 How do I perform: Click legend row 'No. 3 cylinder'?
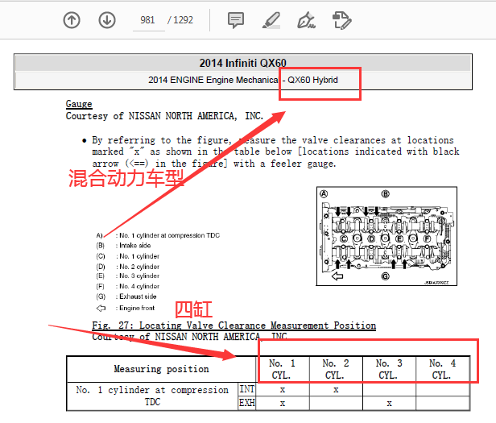pos(128,276)
